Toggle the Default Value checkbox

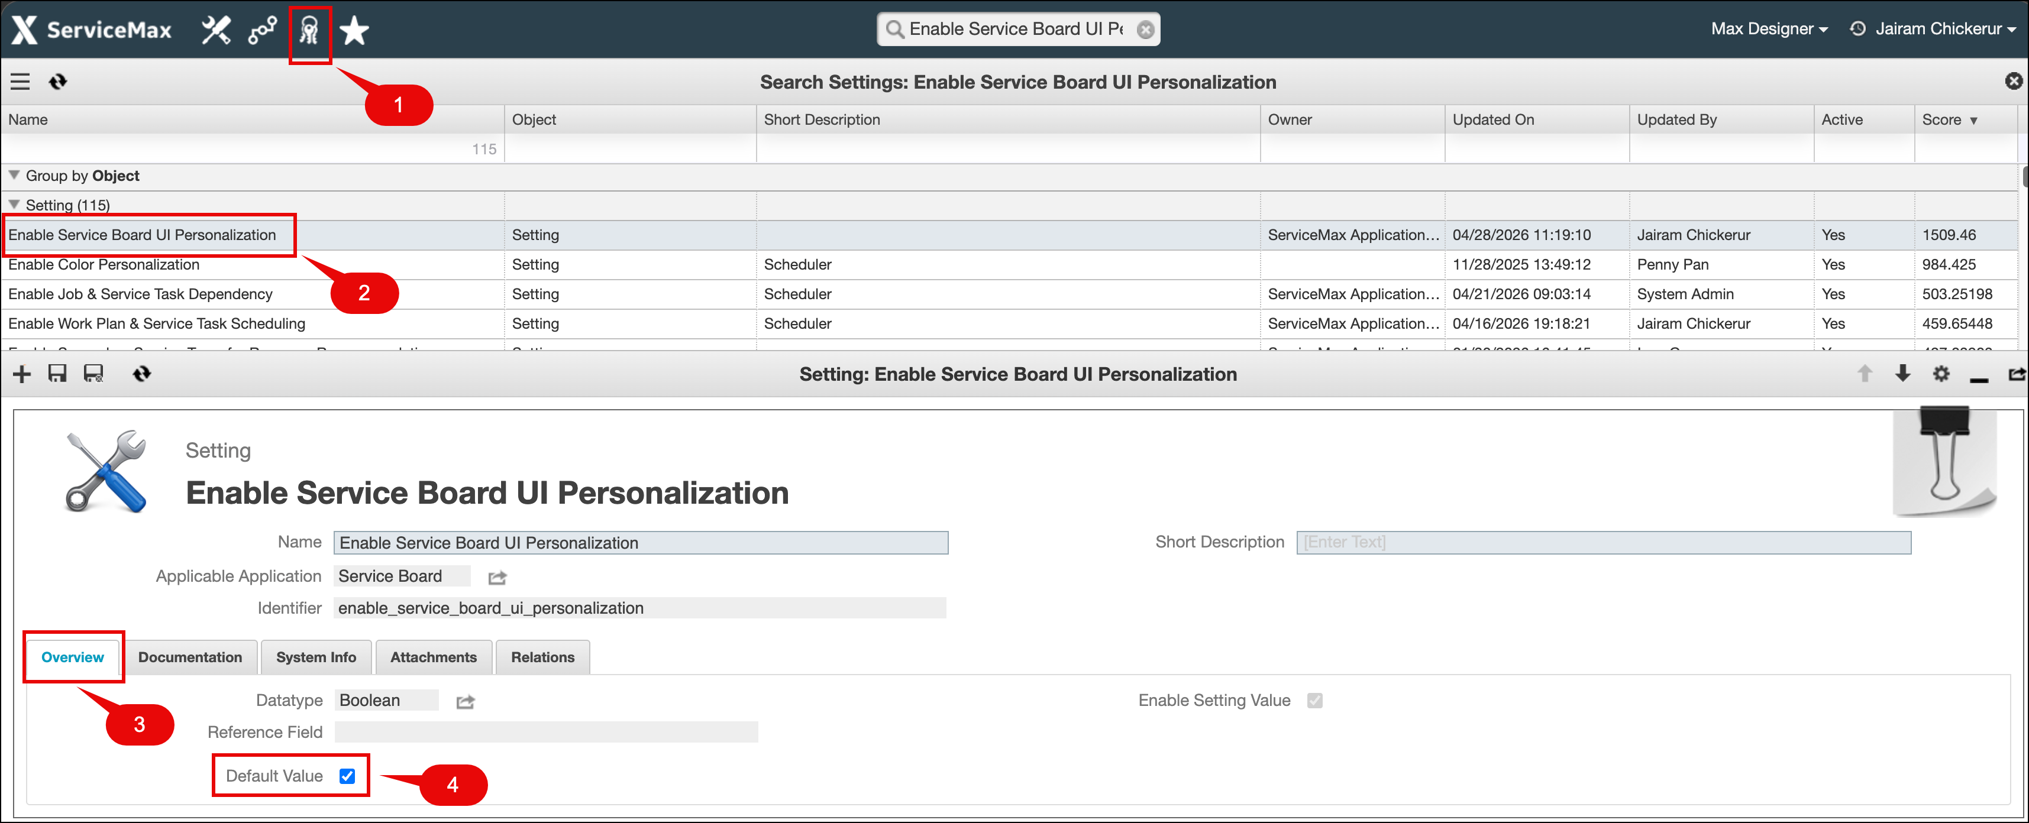click(347, 776)
